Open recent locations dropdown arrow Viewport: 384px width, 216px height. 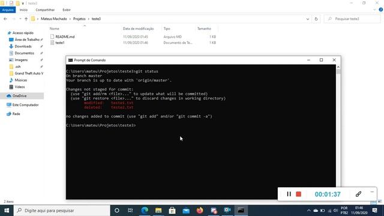pos(20,19)
